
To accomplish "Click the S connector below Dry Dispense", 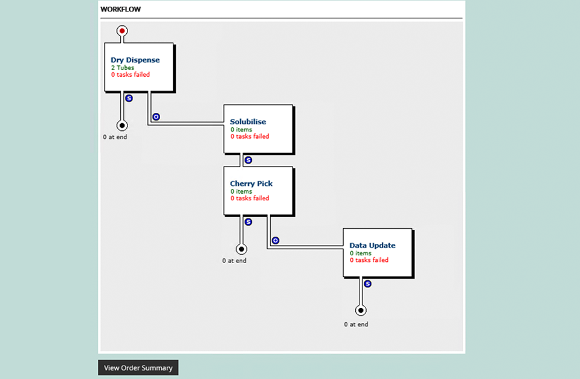I will tap(127, 98).
